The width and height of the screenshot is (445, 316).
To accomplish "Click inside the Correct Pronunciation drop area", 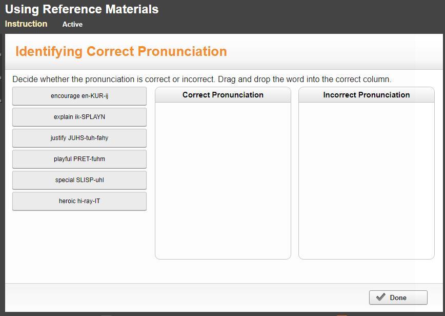I will point(223,180).
